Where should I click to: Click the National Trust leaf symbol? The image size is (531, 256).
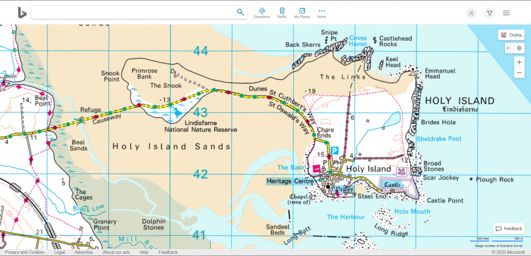[402, 171]
